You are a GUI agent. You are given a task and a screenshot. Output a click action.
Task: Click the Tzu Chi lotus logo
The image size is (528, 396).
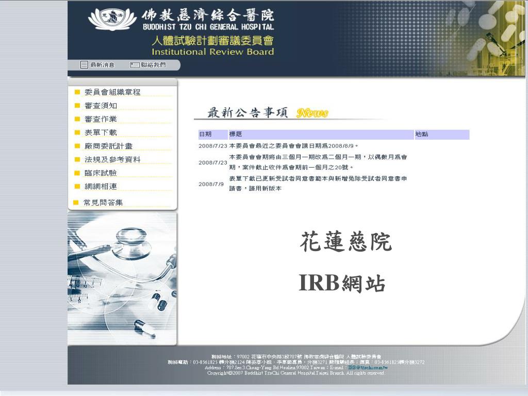pos(112,19)
